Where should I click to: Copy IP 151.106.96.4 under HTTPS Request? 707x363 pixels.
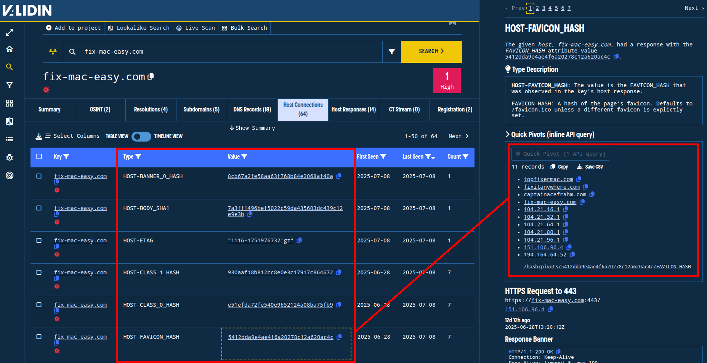click(550, 309)
